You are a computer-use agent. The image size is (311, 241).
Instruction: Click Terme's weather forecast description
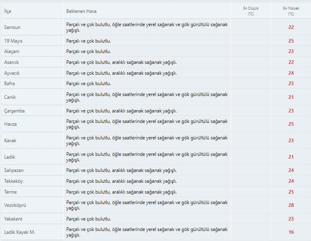[121, 192]
